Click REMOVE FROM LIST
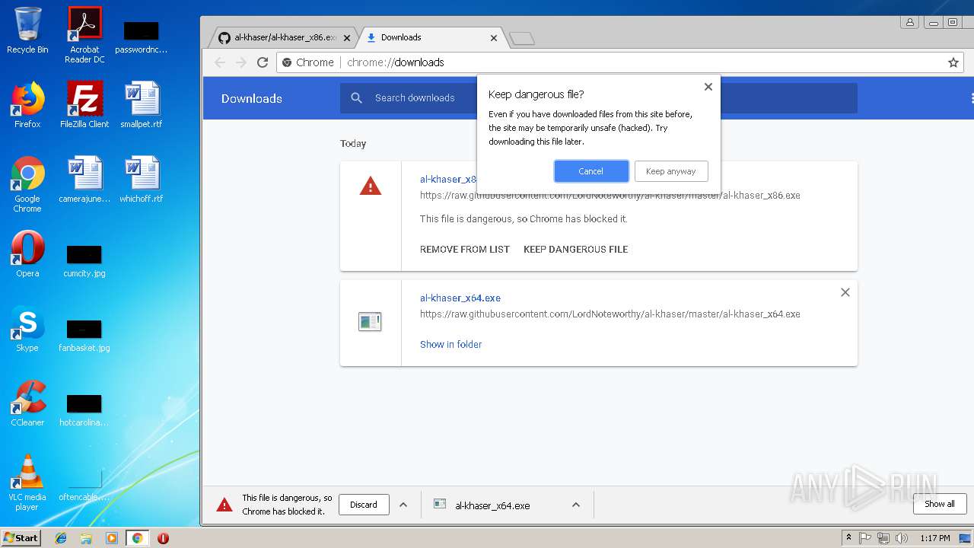The image size is (974, 548). click(x=465, y=249)
